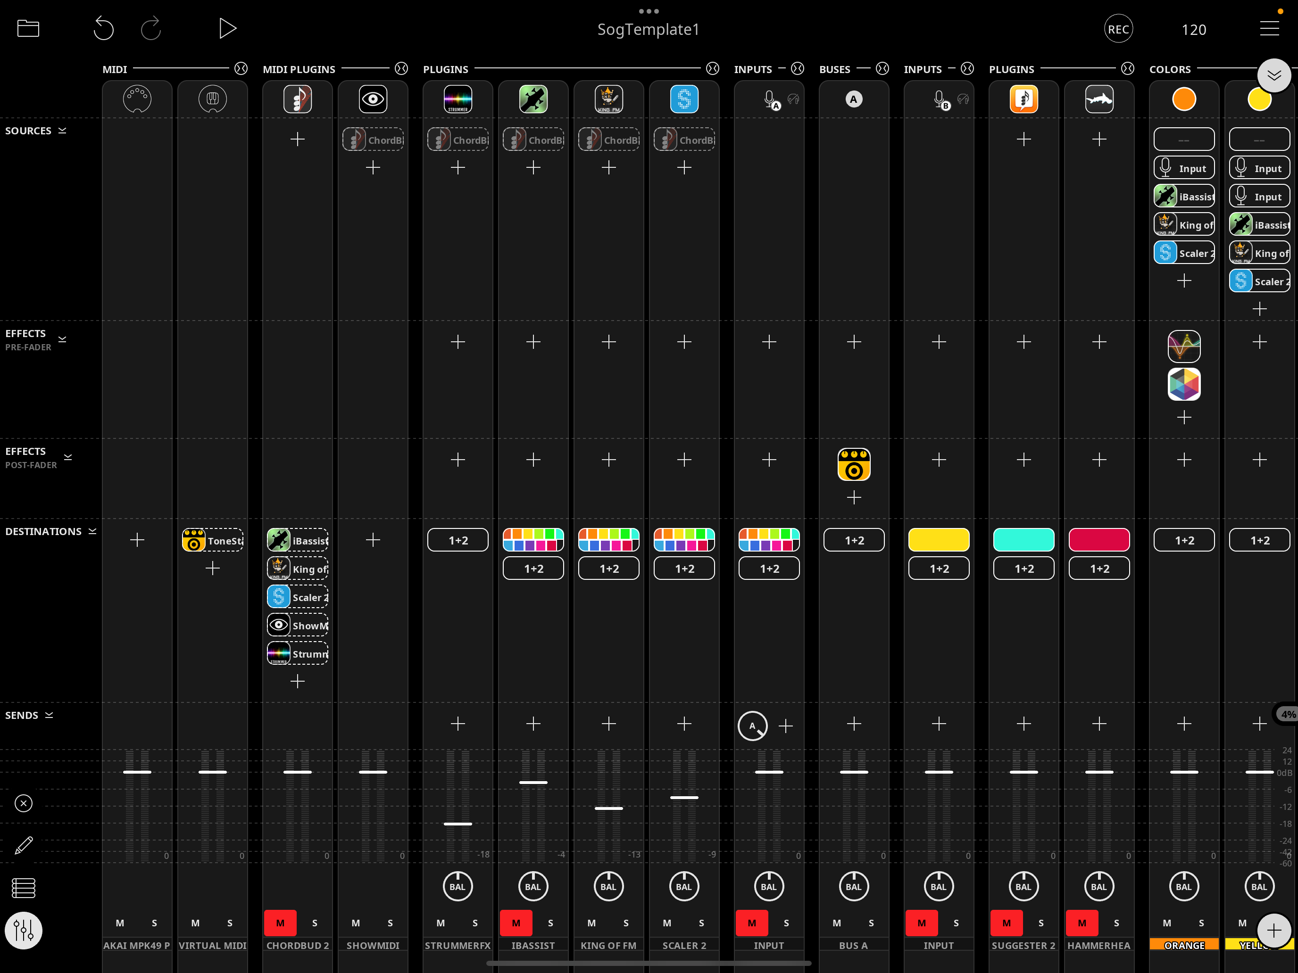Open the AKAI MPK49 MIDI device icon
Viewport: 1298px width, 973px height.
(x=137, y=99)
